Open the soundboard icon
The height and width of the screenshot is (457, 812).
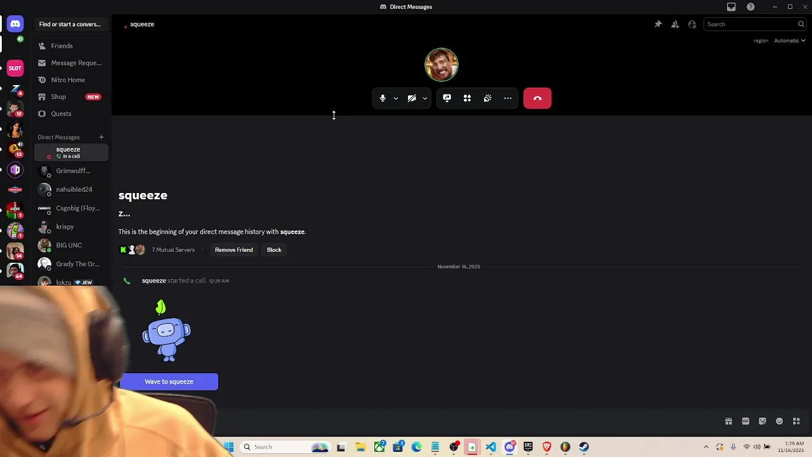487,98
